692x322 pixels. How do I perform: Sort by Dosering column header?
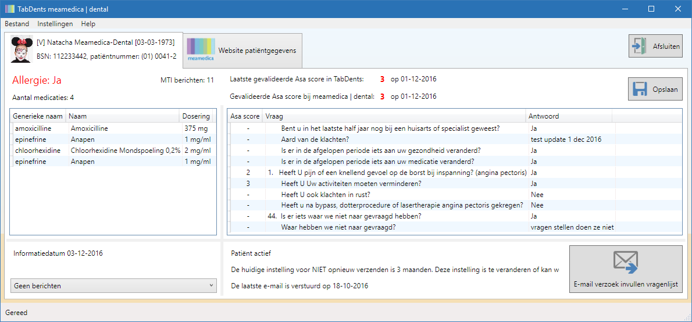[196, 116]
